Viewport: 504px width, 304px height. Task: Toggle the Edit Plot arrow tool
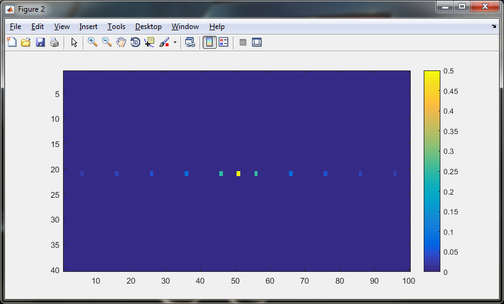(x=74, y=42)
